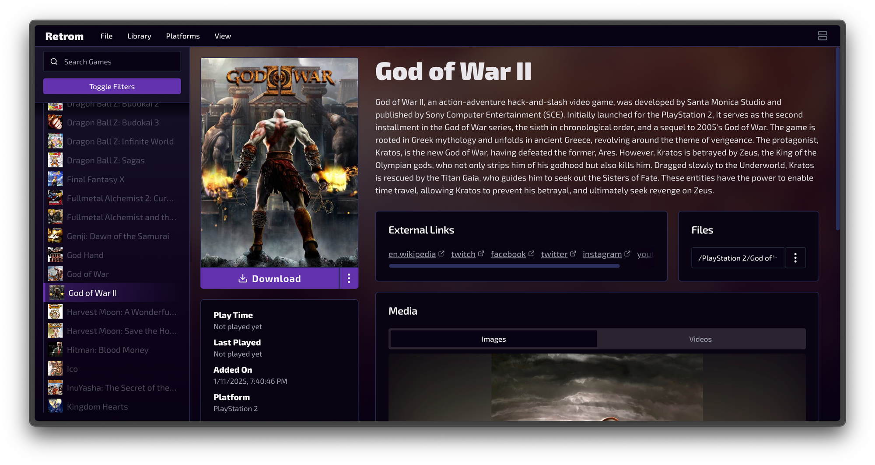Click the God of War II cover art
Image resolution: width=875 pixels, height=465 pixels.
[x=279, y=162]
